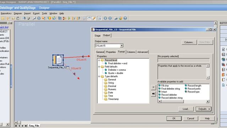Click OK in Sequential File dialog
Viewport: 227px width, 128px height.
(174, 118)
